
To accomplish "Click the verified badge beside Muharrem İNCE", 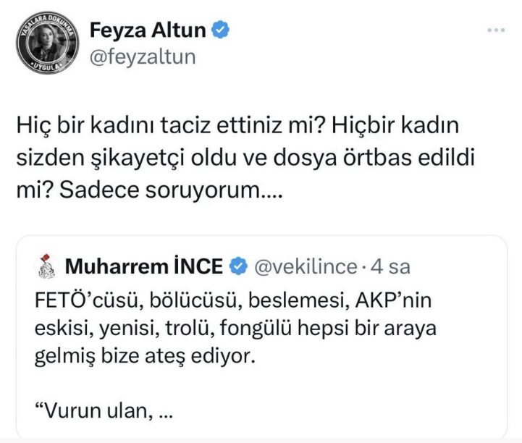I will [x=238, y=267].
